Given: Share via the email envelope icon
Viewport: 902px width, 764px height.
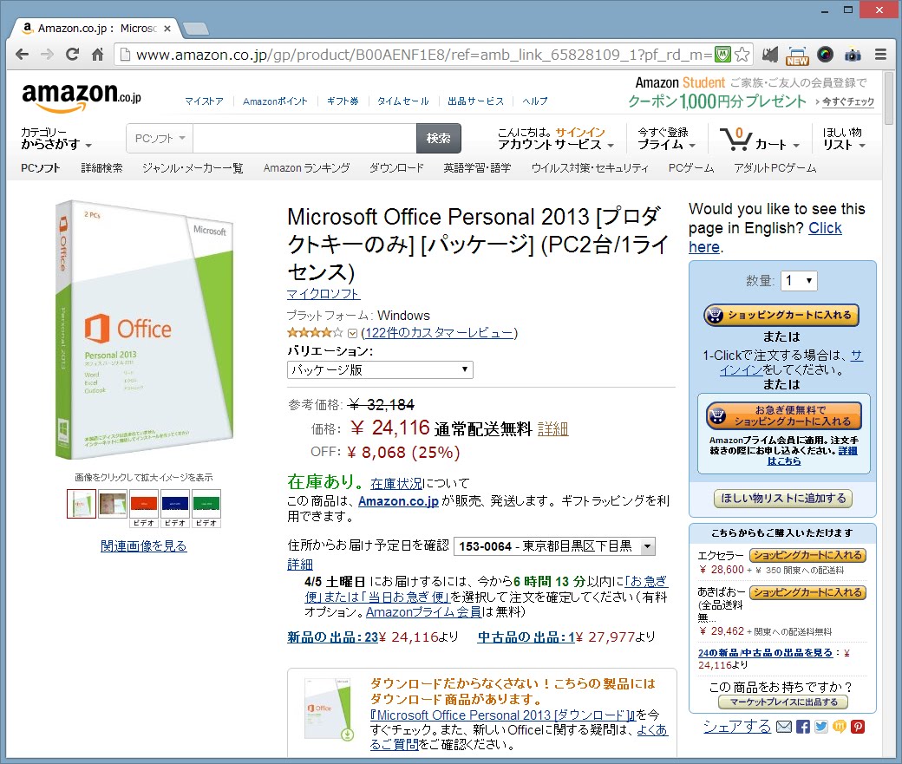Looking at the screenshot, I should (x=784, y=727).
